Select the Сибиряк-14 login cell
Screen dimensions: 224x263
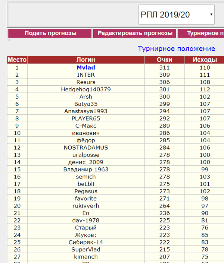86,242
